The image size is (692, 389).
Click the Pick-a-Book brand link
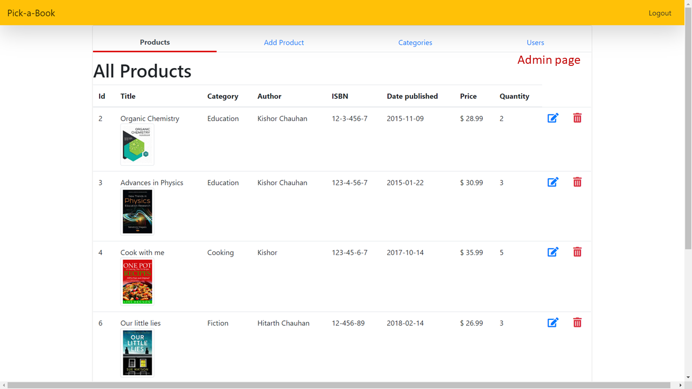tap(31, 13)
